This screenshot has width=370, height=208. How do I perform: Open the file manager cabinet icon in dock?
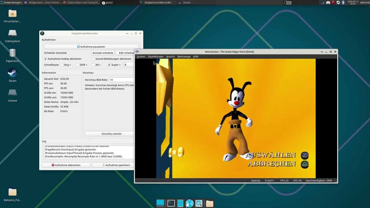pyautogui.click(x=180, y=203)
